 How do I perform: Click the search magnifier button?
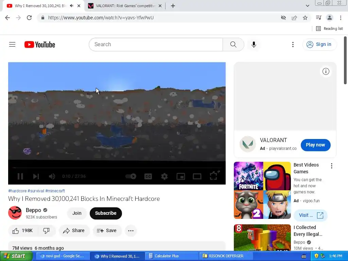tap(233, 45)
